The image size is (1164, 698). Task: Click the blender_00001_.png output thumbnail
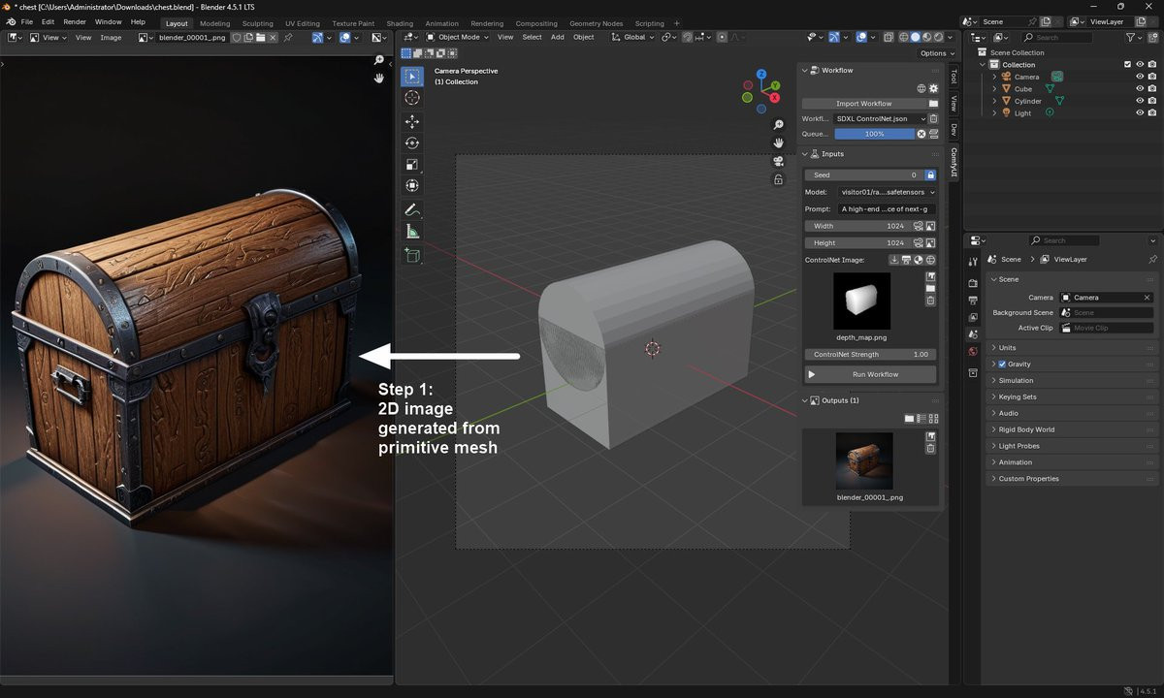(x=864, y=461)
